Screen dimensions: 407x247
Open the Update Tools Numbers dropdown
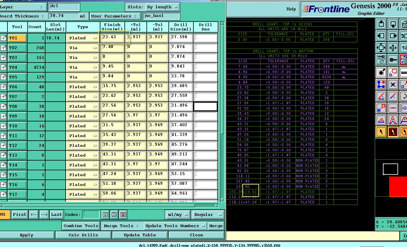click(175, 226)
